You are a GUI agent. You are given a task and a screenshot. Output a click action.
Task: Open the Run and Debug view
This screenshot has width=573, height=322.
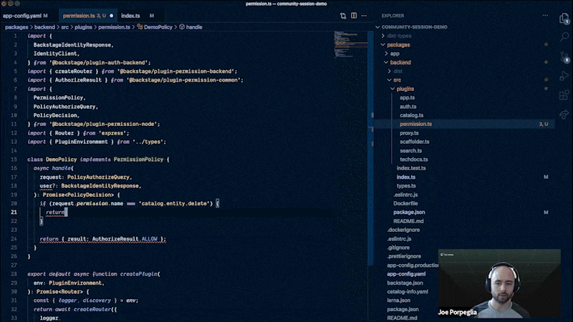click(564, 76)
